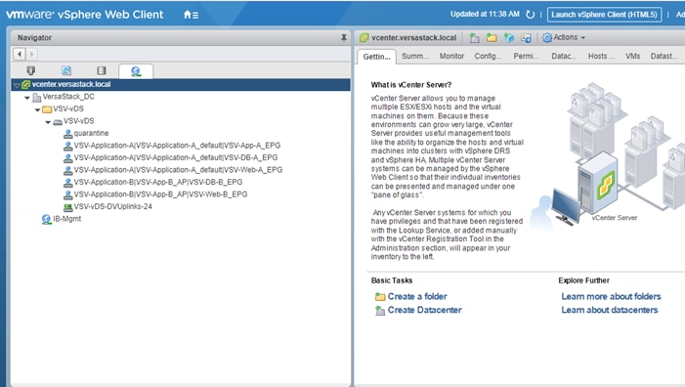Click the VSV-App-A_EPG port group icon
Screen dimensions: 685x387
coord(68,146)
